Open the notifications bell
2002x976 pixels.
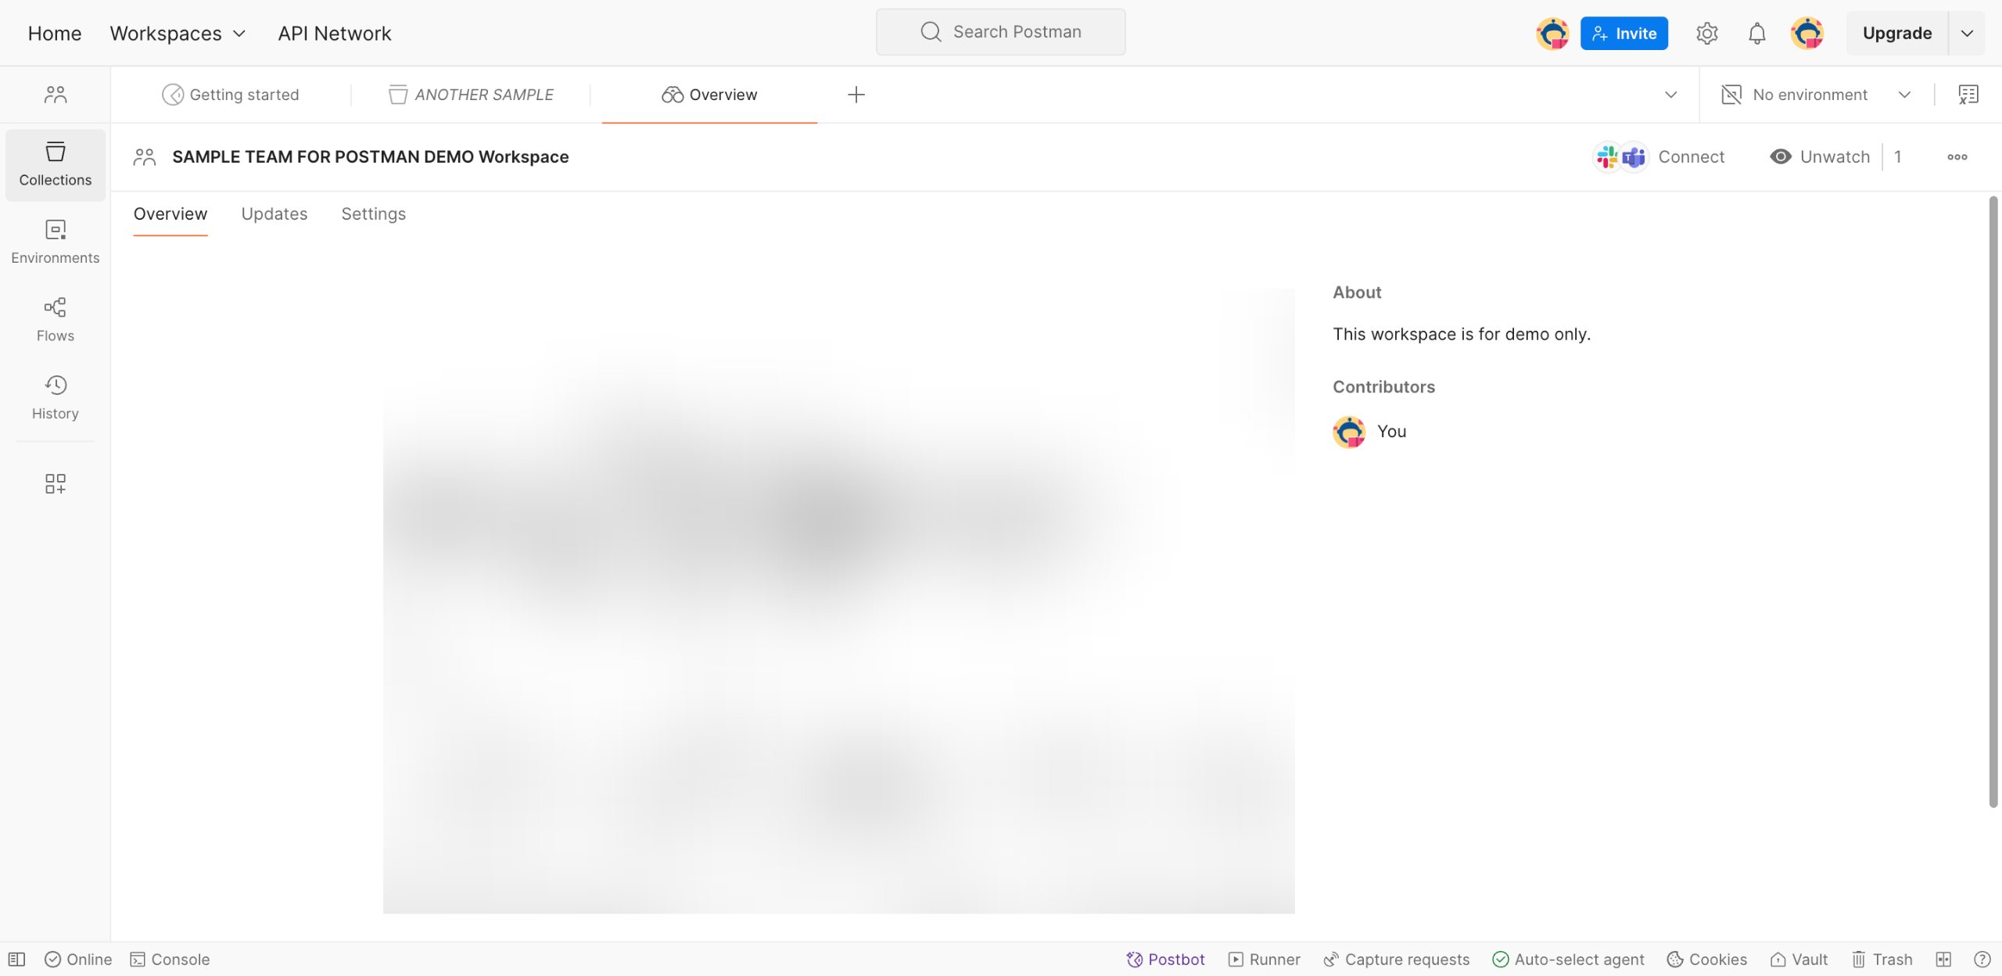click(x=1756, y=33)
